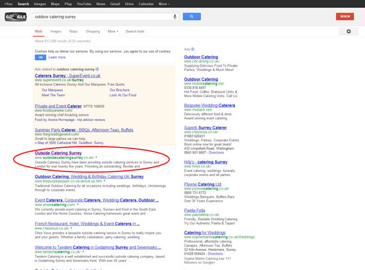Expand arrow next to anisecatering.com URL
Screen dimensions: 365x270
[x=77, y=205]
